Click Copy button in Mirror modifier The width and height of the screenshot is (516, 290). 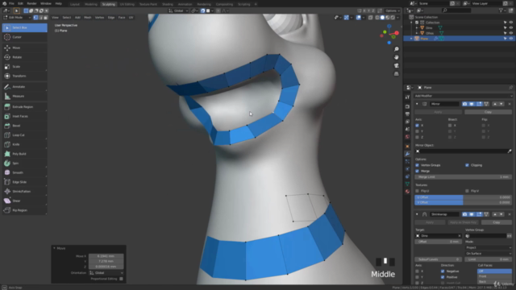coord(488,112)
